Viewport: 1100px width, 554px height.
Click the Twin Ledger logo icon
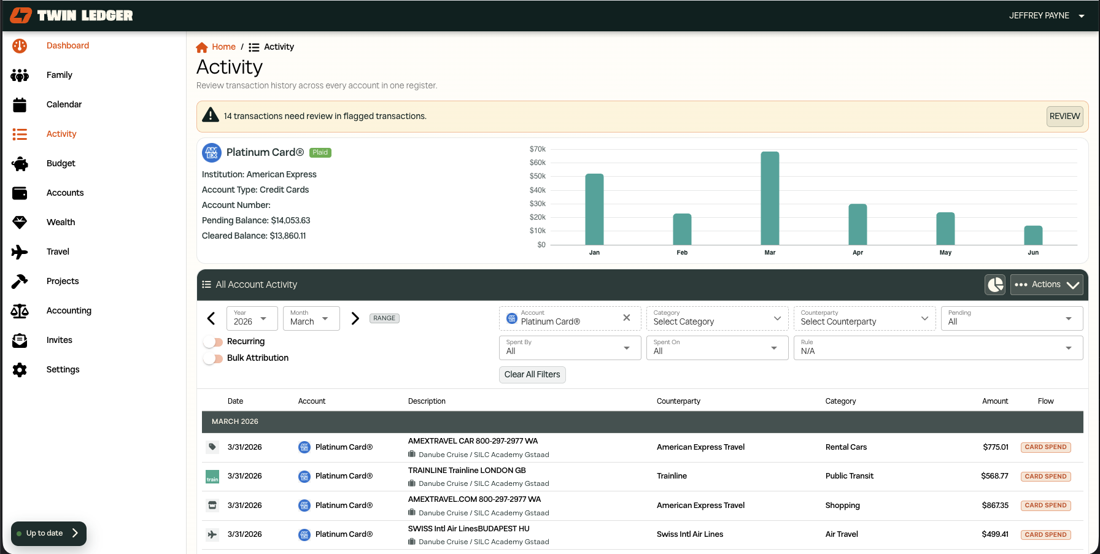(x=21, y=15)
